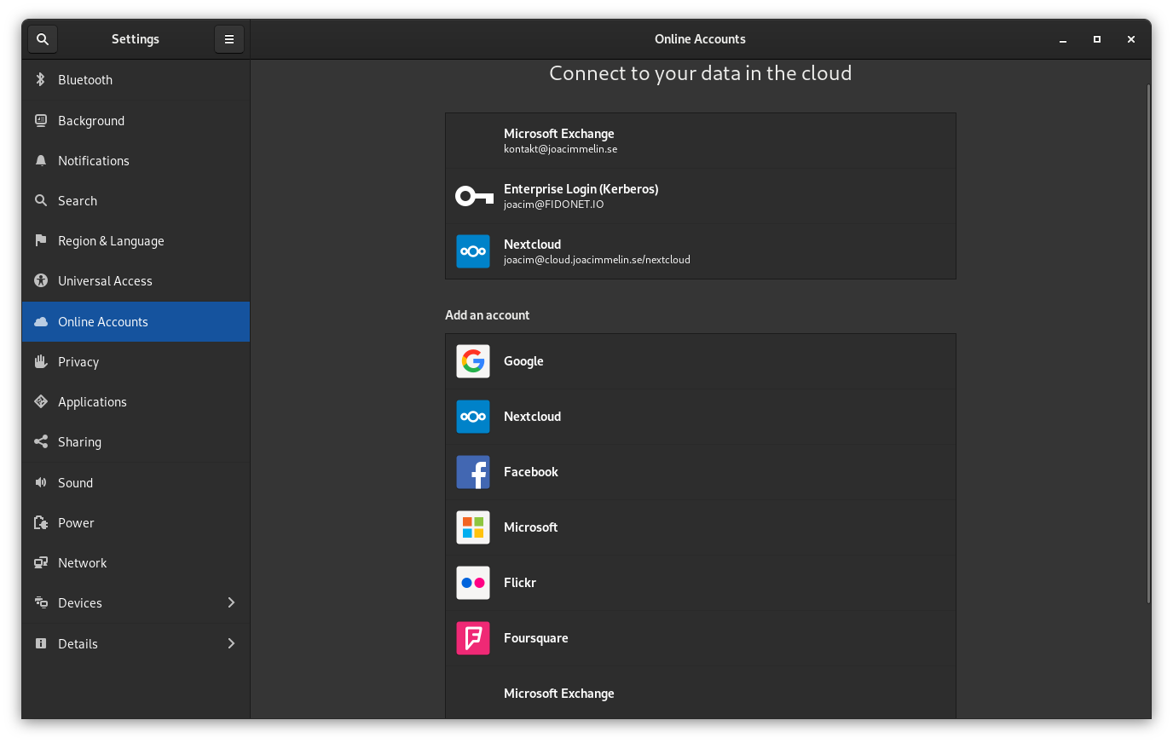Open the Microsoft Exchange kontakt@joacimmelin.se account
The width and height of the screenshot is (1173, 743).
coord(701,141)
